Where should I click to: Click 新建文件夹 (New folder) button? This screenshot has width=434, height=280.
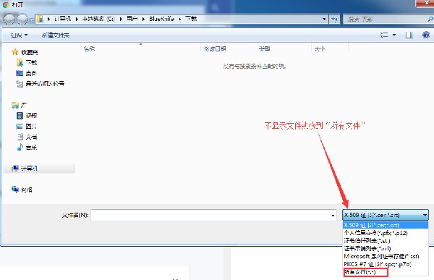click(x=56, y=35)
